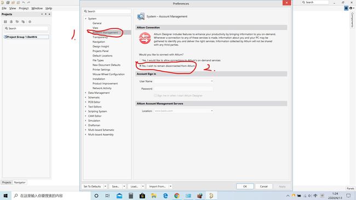356x200 pixels.
Task: Click the save icon in the Projects panel toolbar
Action: [5, 21]
